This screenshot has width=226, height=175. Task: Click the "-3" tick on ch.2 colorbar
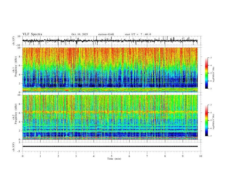point(210,105)
